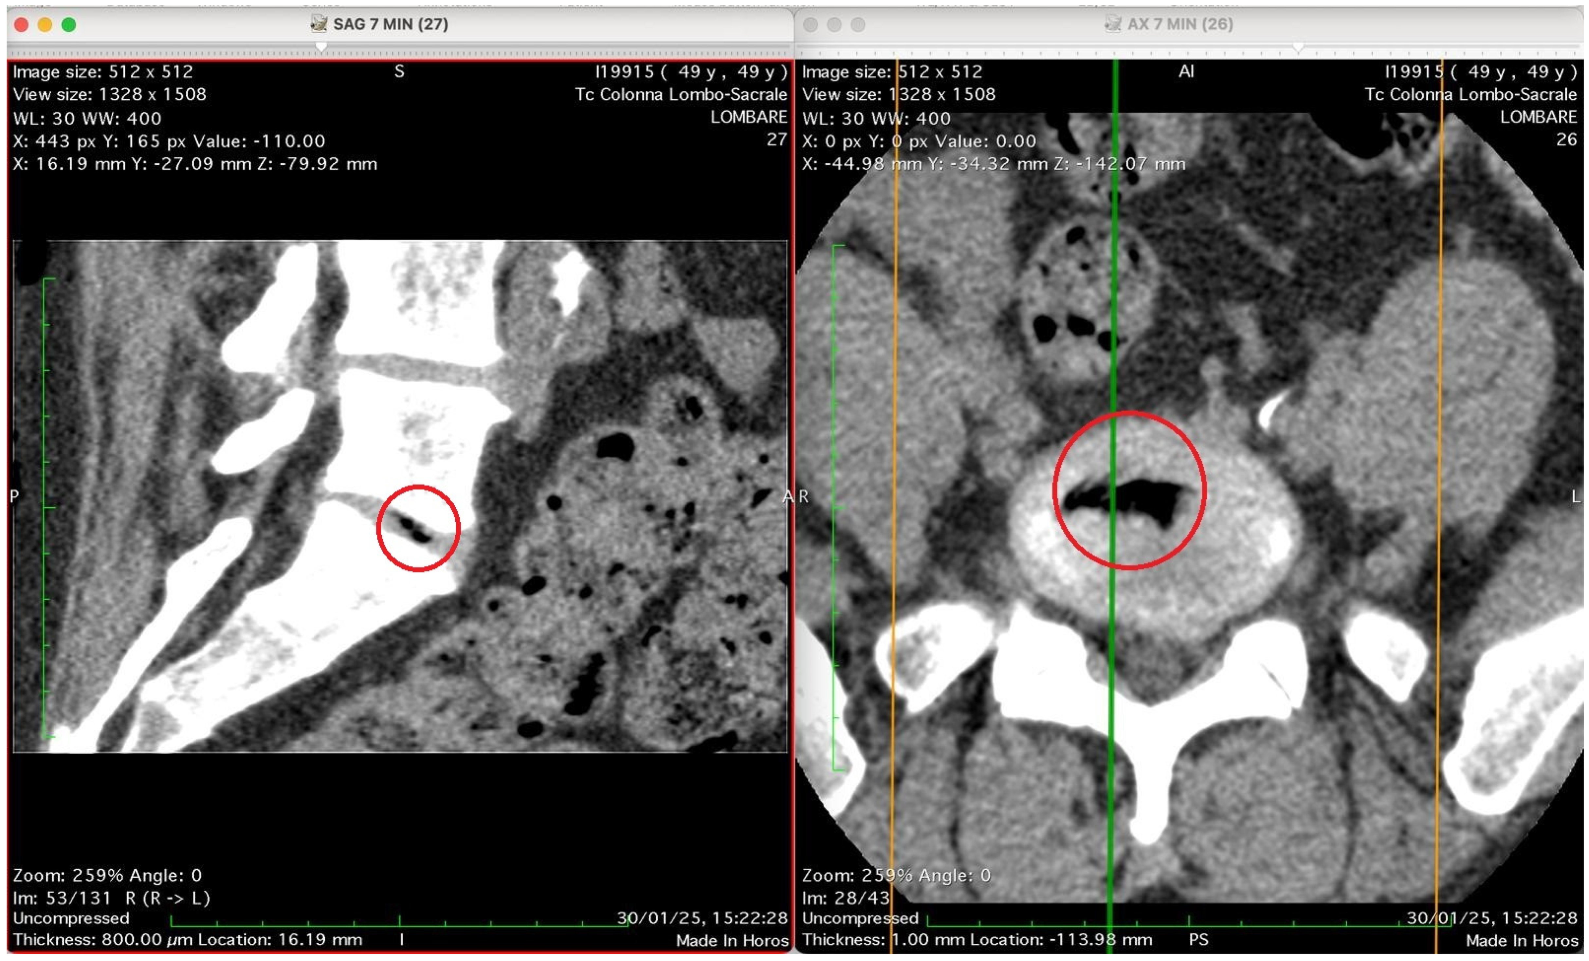Image resolution: width=1589 pixels, height=961 pixels.
Task: Click the dimmed minimize button of AX window
Action: 834,25
